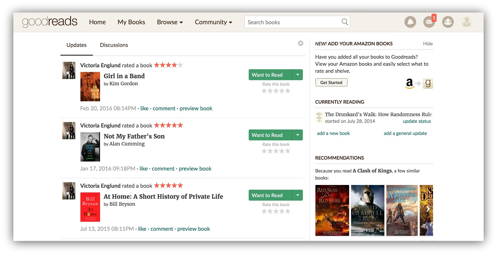
Task: Open A Clash of Kings link
Action: pos(372,171)
